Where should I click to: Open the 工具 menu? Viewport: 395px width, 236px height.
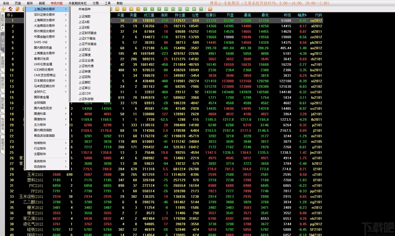pos(108,3)
